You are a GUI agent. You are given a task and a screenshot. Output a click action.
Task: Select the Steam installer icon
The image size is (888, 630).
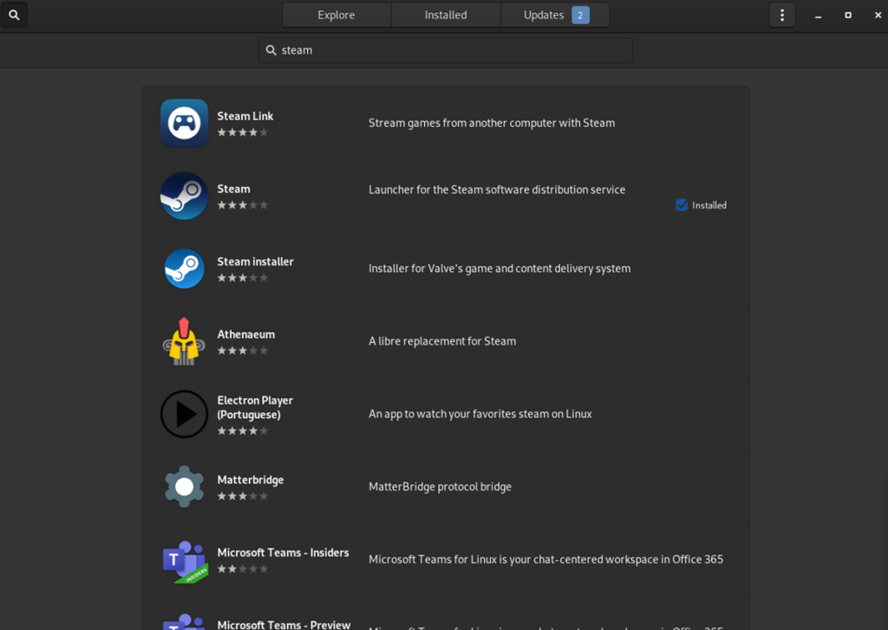184,268
